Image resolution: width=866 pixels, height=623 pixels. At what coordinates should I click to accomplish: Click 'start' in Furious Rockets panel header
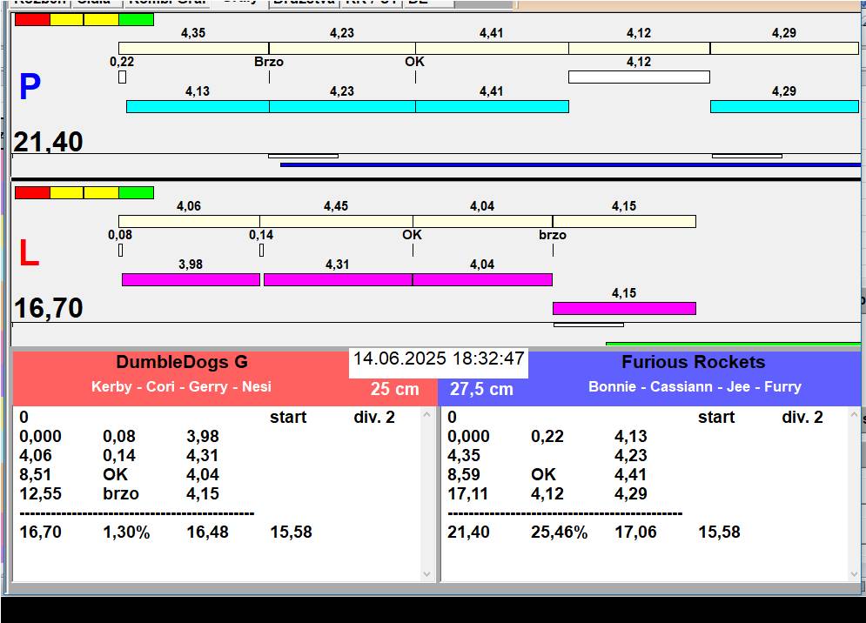click(715, 417)
